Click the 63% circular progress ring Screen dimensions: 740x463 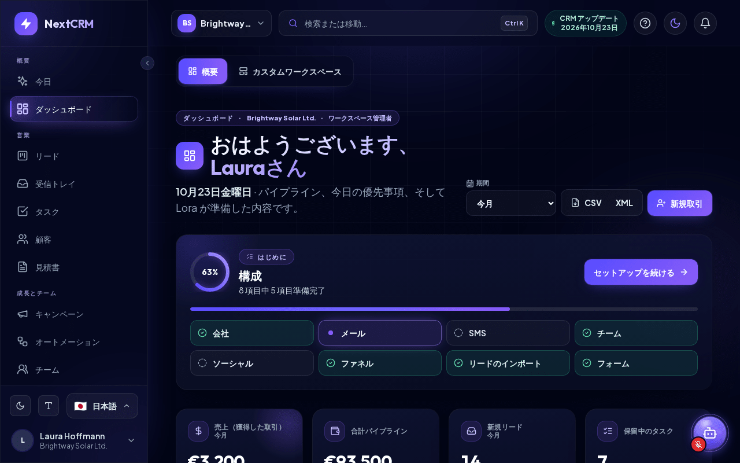(x=210, y=271)
